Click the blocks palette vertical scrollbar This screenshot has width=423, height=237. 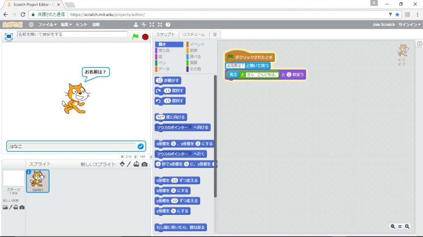215,136
